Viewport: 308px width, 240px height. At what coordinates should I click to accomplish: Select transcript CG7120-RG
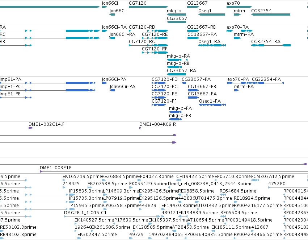(x=148, y=45)
